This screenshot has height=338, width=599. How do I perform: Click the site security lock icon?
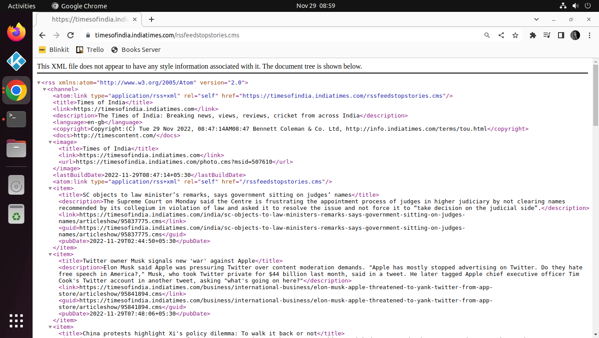click(88, 35)
